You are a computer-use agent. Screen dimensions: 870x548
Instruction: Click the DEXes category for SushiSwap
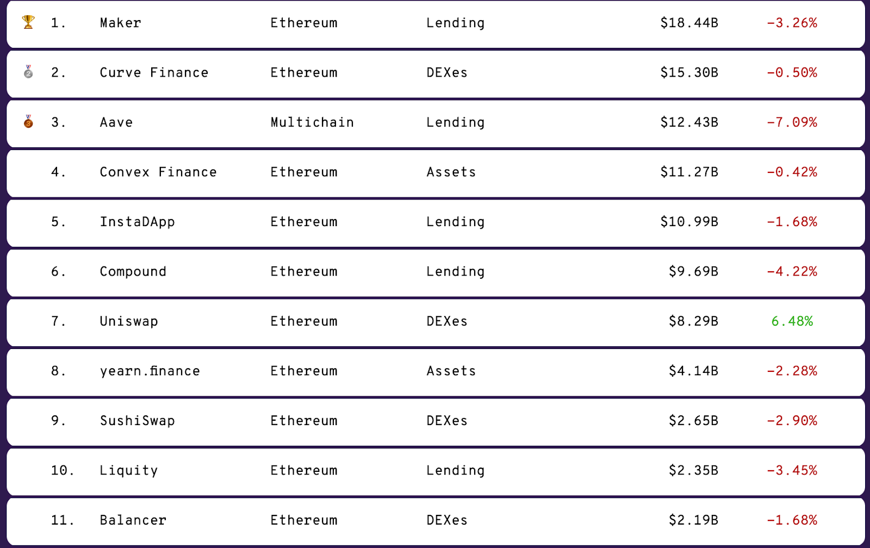[446, 421]
